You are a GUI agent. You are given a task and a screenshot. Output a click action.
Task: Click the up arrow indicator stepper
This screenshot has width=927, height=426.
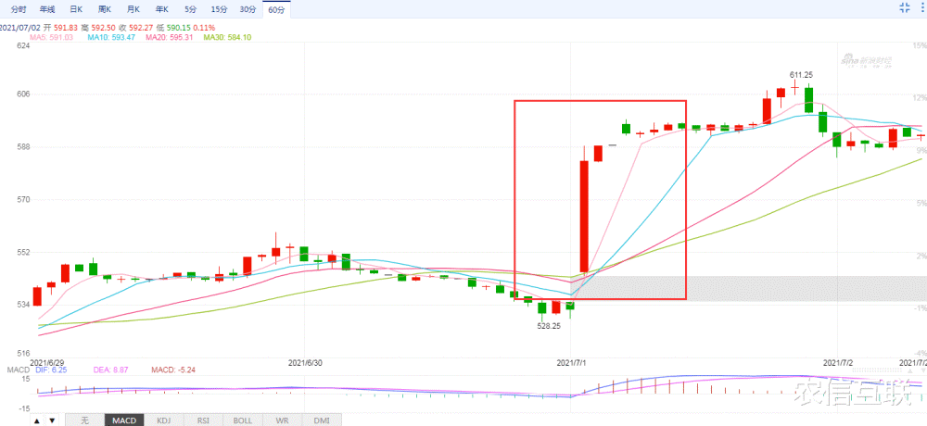click(x=37, y=420)
